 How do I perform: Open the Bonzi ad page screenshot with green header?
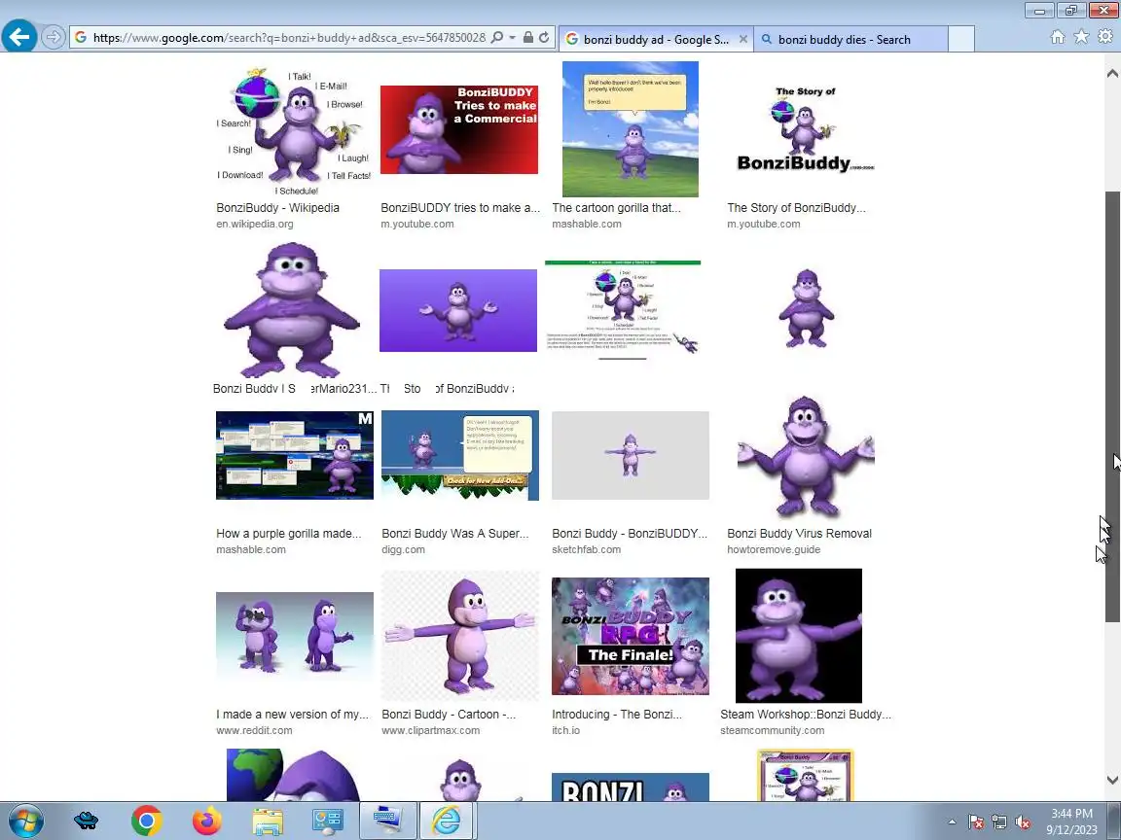[623, 310]
